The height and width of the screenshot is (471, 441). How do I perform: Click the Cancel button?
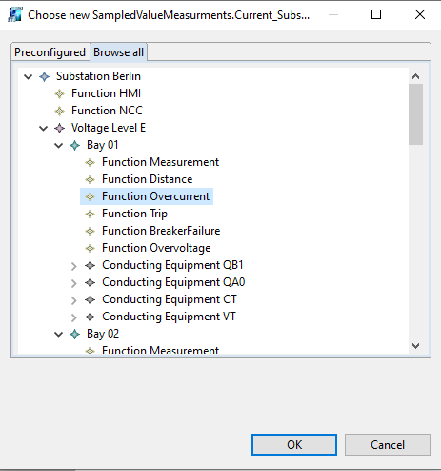click(x=388, y=445)
